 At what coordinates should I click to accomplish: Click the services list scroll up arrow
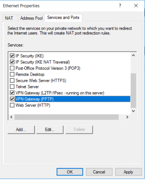click(x=133, y=55)
